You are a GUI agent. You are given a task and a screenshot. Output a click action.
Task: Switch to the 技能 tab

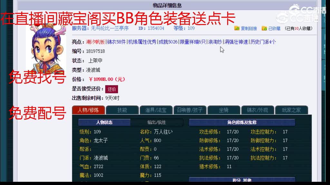coord(122,110)
